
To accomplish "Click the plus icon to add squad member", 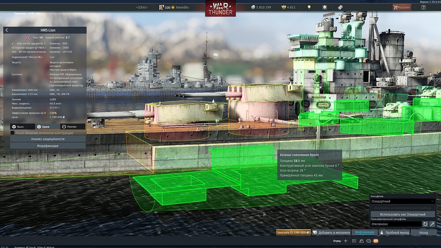I will click(x=346, y=241).
